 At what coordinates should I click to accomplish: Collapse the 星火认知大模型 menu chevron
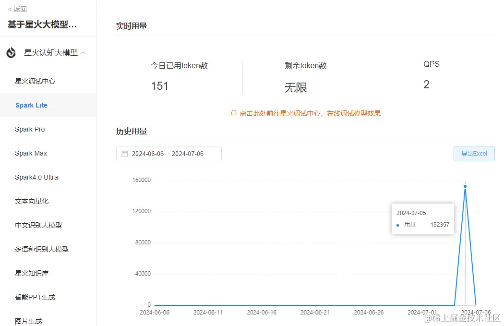click(83, 53)
